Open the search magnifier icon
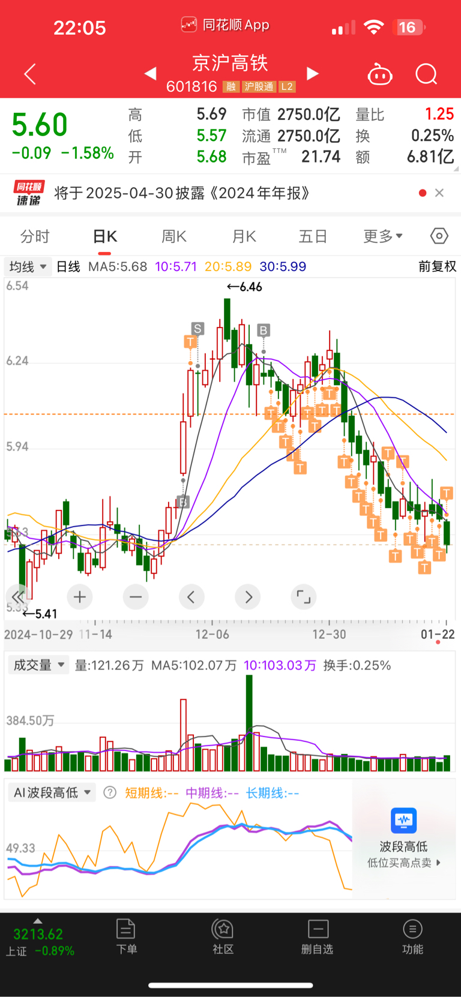 427,74
